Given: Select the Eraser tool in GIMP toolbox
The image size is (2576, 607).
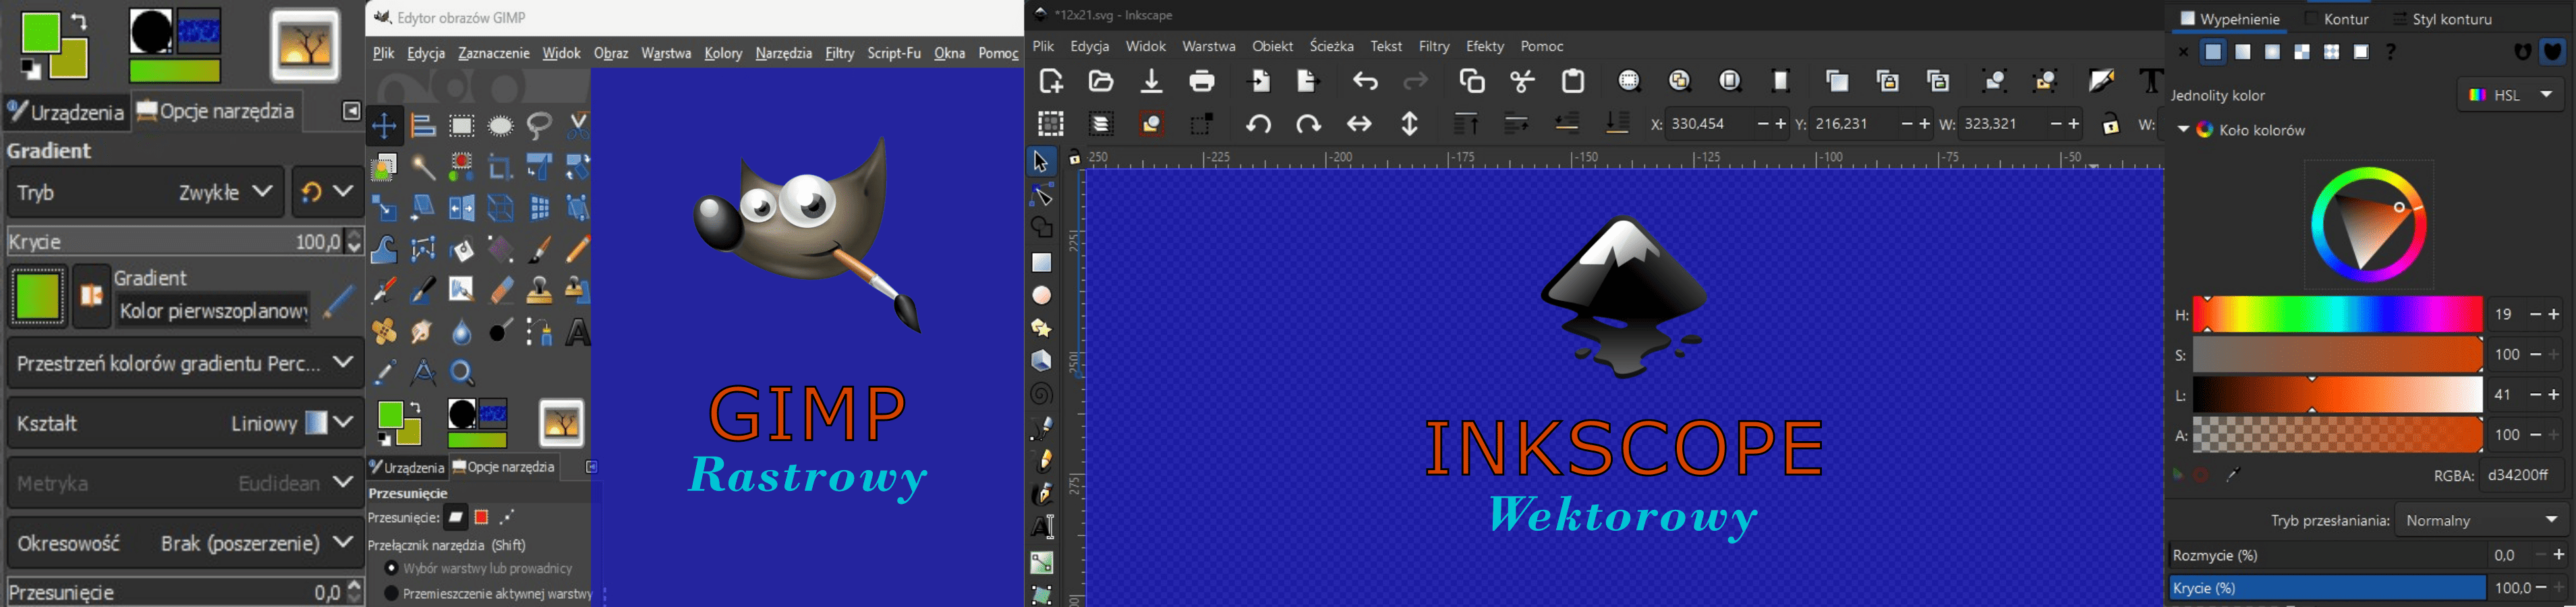Looking at the screenshot, I should tap(501, 290).
